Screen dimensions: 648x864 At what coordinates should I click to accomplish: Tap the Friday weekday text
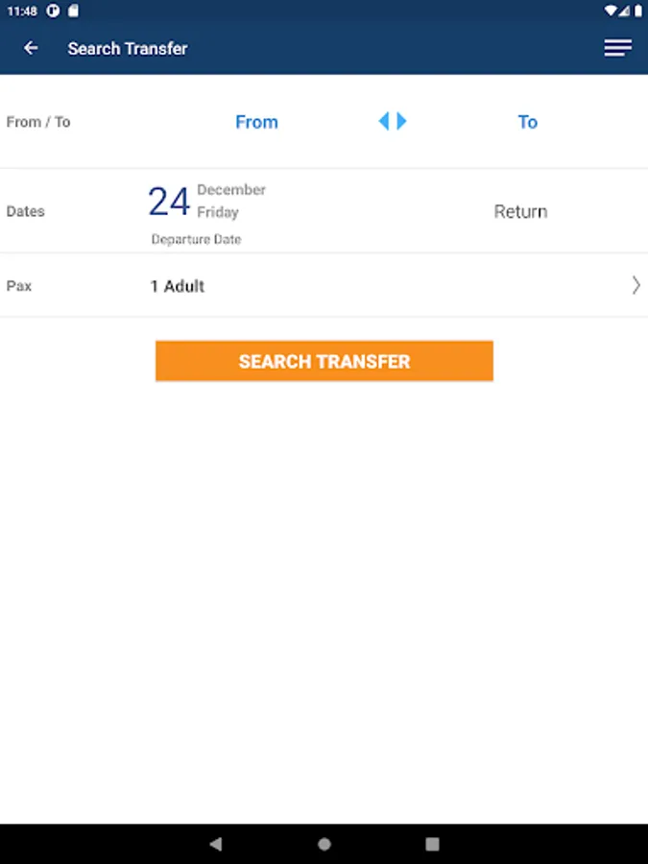point(218,213)
